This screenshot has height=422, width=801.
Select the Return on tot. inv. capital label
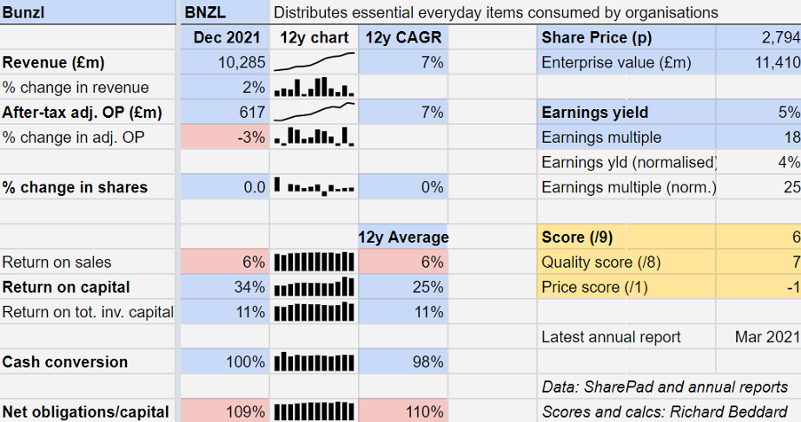pyautogui.click(x=87, y=312)
